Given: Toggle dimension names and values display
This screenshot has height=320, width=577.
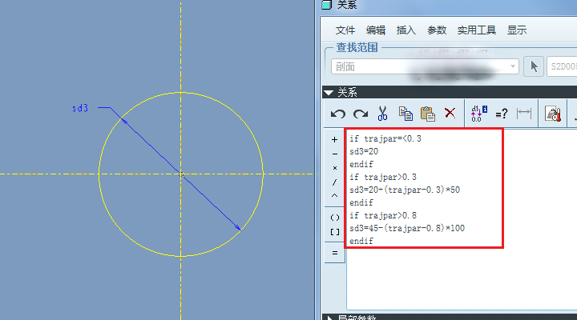Looking at the screenshot, I should (x=478, y=114).
